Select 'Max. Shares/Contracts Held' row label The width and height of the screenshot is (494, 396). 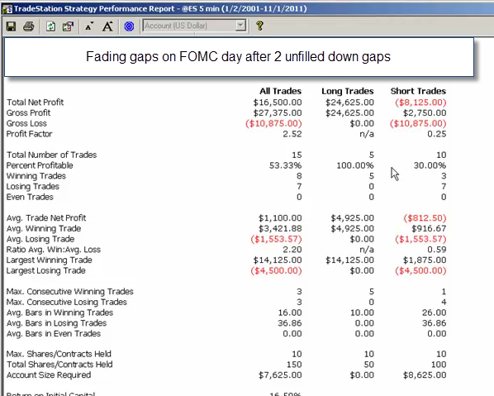click(x=59, y=354)
